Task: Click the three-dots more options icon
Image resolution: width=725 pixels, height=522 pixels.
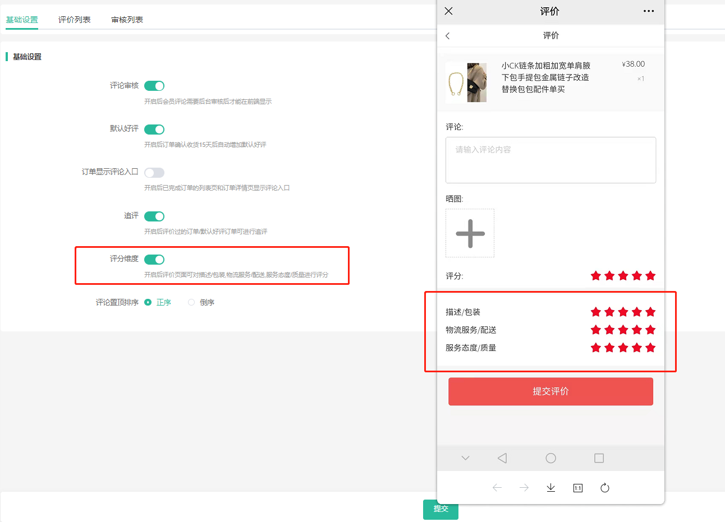Action: click(649, 11)
